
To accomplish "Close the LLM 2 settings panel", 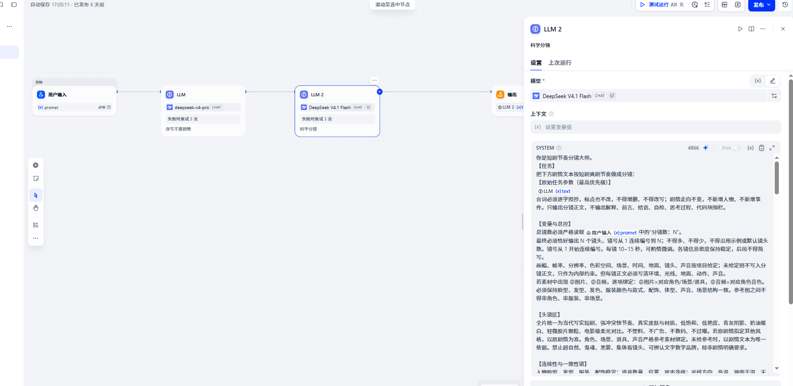I will click(783, 29).
